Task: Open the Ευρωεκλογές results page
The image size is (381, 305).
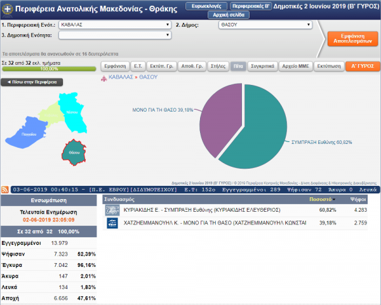Action: coord(205,5)
